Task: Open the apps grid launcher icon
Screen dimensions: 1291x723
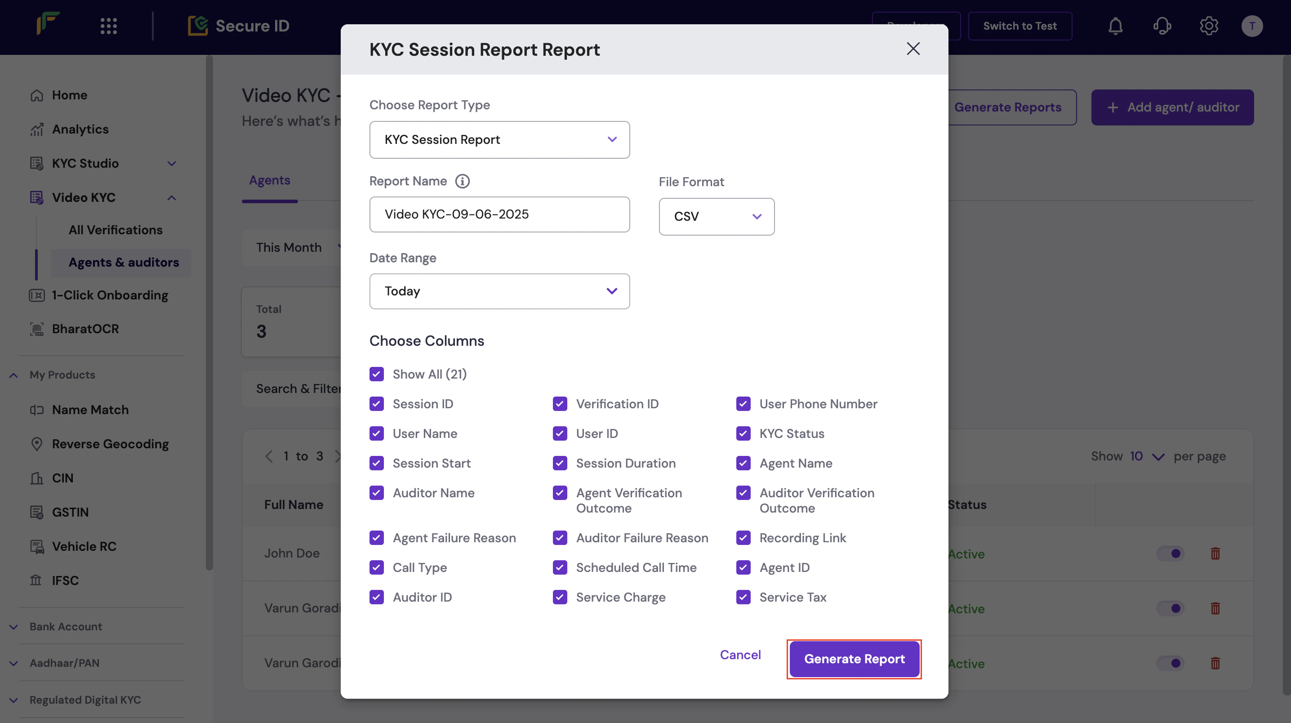Action: coord(108,26)
